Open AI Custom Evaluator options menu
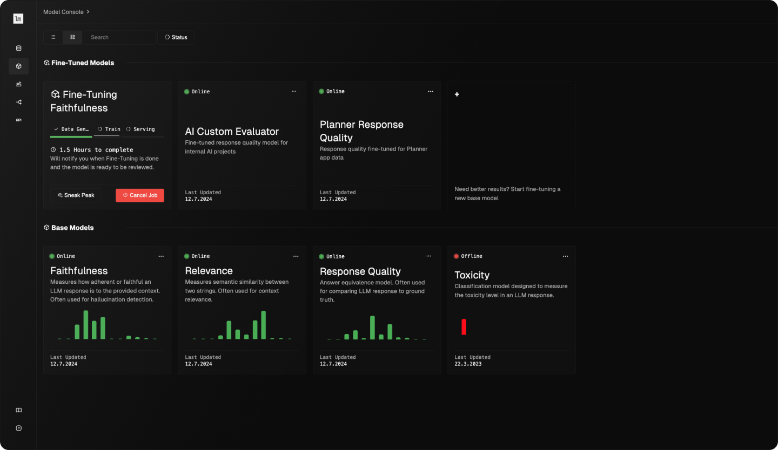 (294, 91)
